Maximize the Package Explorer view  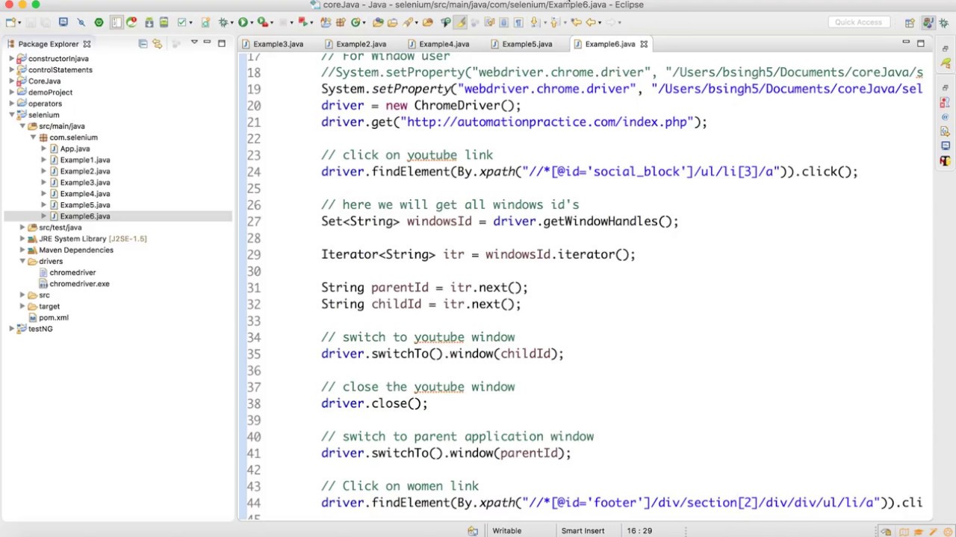[x=221, y=43]
